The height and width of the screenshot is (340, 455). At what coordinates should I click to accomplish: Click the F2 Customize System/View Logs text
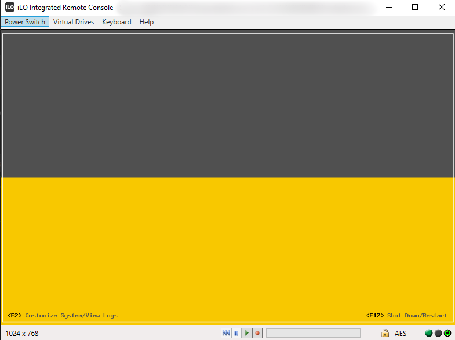63,316
